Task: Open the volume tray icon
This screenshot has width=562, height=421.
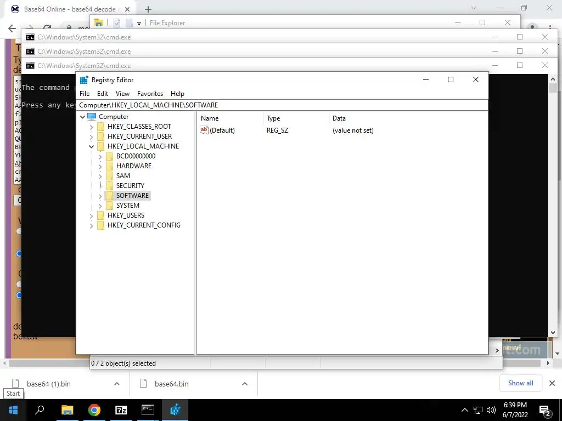Action: (x=491, y=410)
